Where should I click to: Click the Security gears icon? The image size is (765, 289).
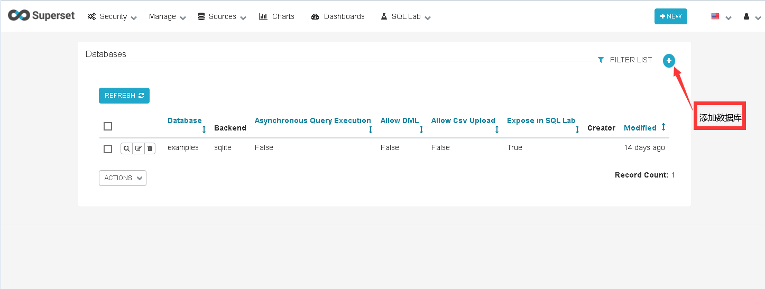[91, 16]
